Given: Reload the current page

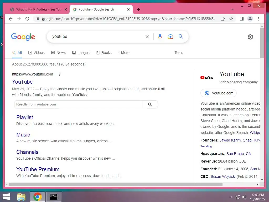Looking at the screenshot, I should [27, 19].
